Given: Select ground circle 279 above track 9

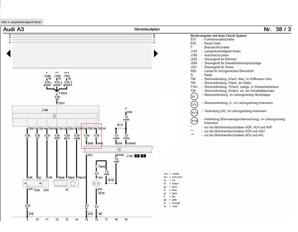Looking at the screenshot, I should (x=31, y=214).
